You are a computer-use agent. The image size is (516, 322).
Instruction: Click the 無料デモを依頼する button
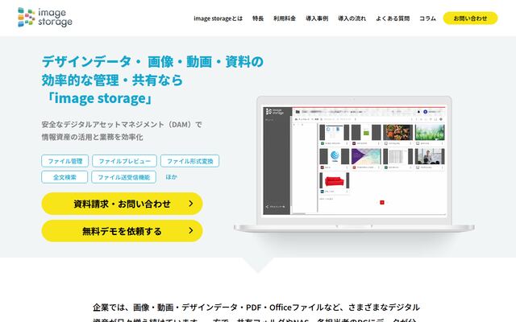(x=122, y=231)
